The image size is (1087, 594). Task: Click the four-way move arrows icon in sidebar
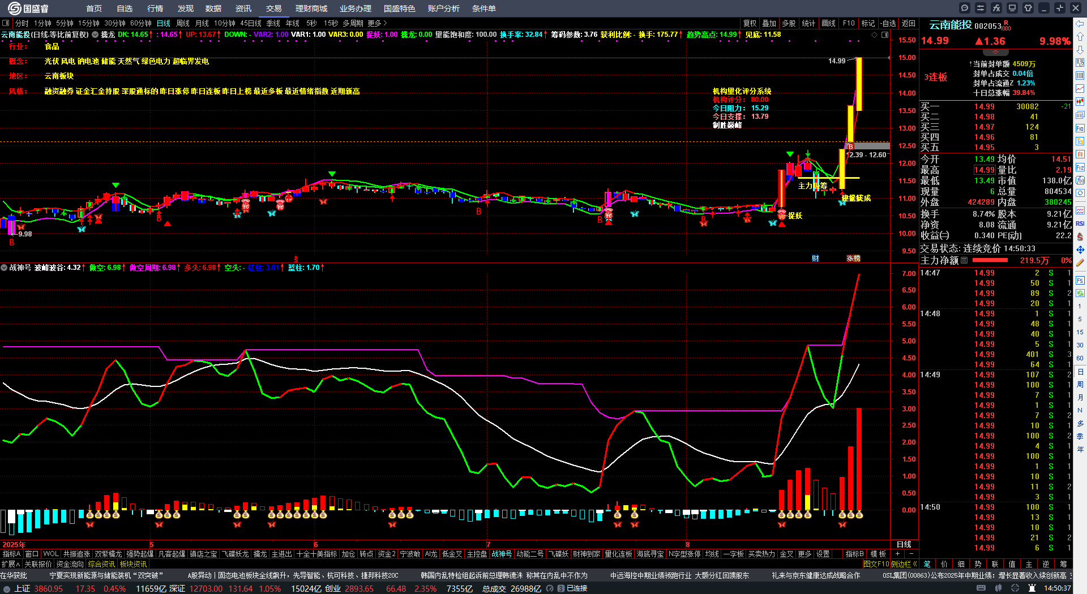click(1080, 249)
